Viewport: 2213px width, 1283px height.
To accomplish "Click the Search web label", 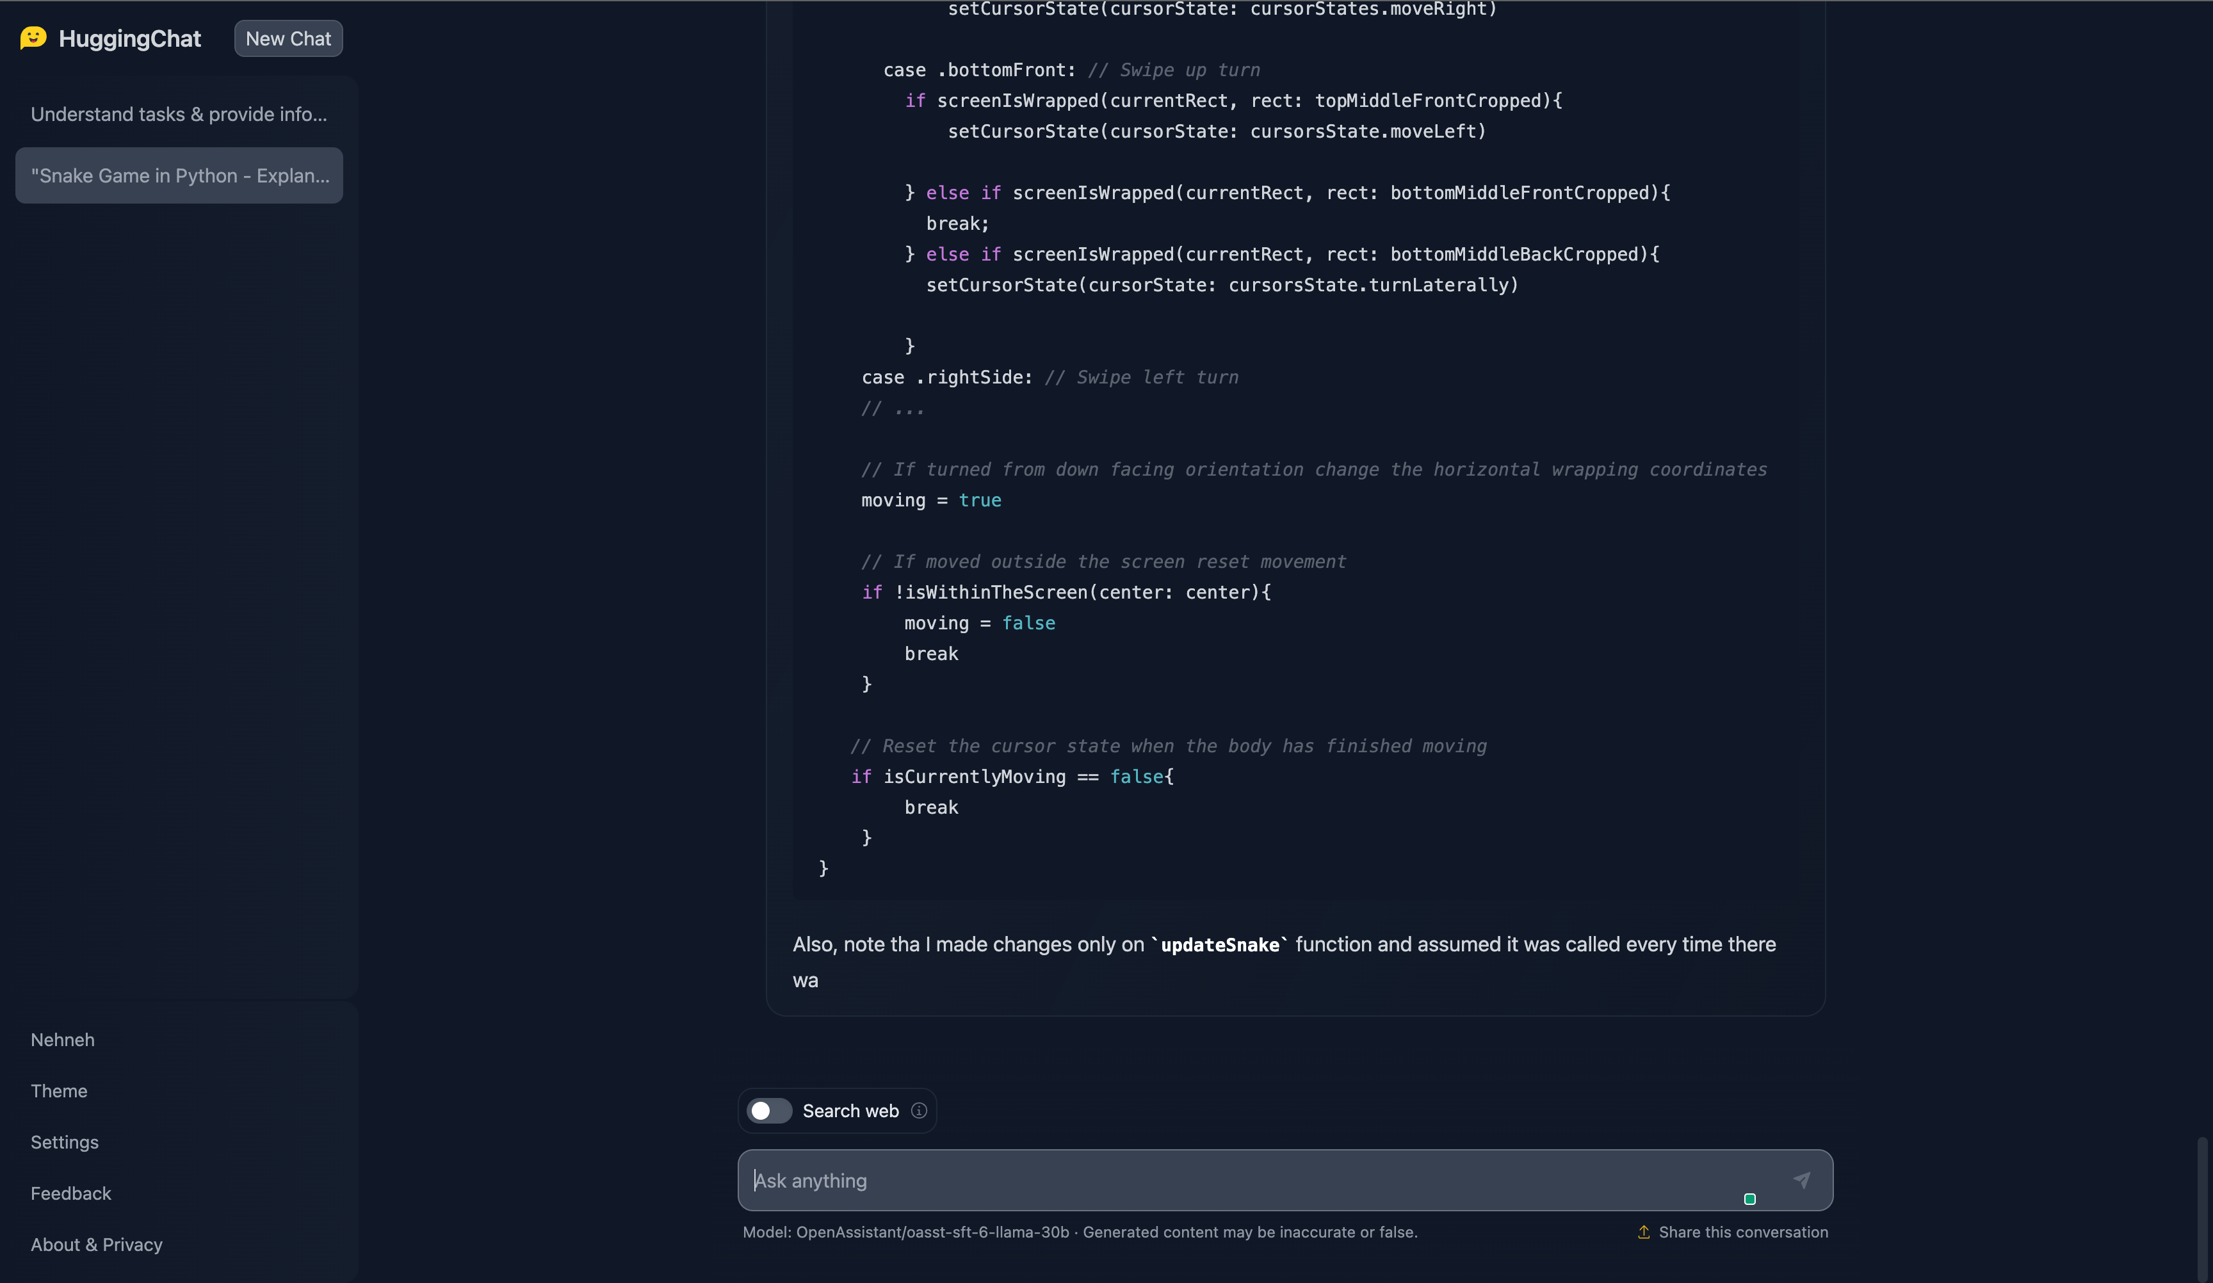I will pos(850,1111).
